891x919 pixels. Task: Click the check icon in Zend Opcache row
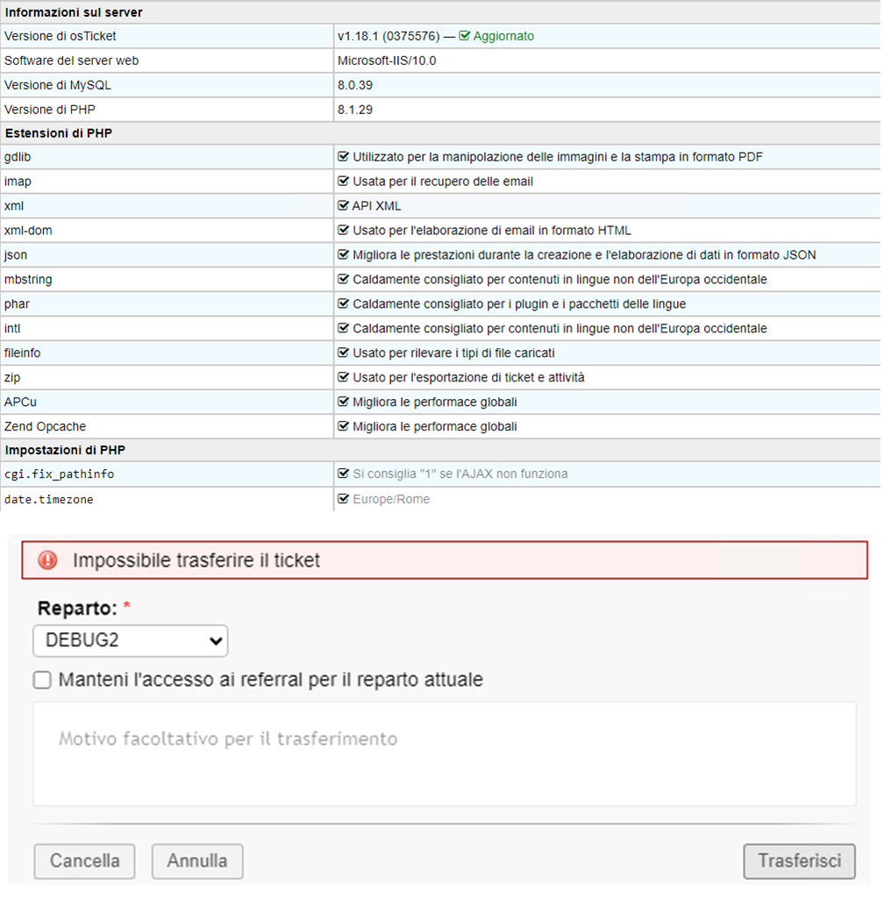[x=344, y=426]
